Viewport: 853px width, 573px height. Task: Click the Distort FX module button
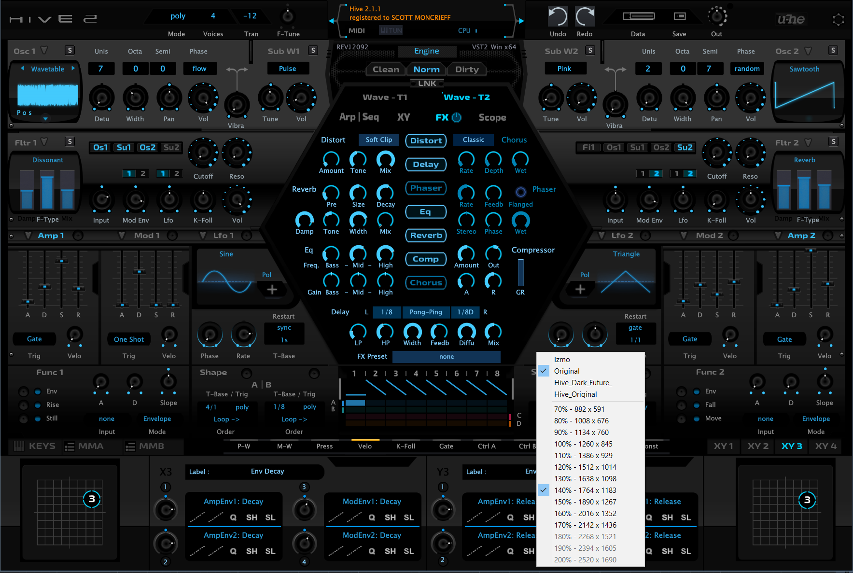pyautogui.click(x=426, y=141)
